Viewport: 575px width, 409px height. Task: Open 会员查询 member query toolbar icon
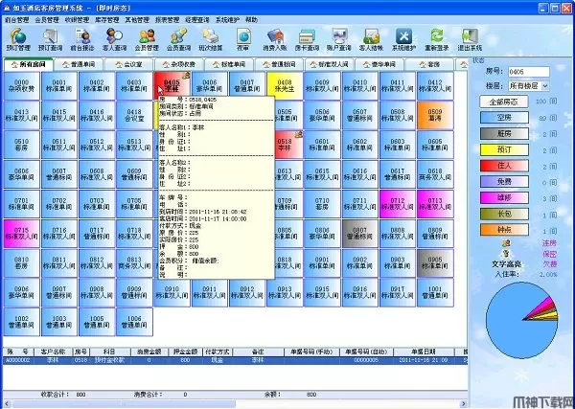178,39
